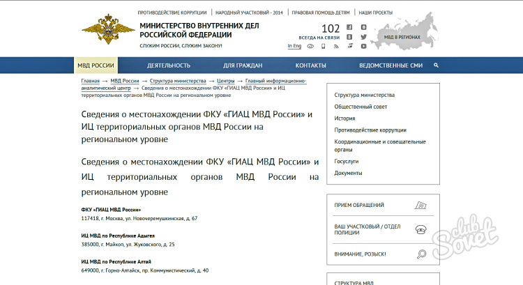Open the mobile version phone icon

[323, 46]
